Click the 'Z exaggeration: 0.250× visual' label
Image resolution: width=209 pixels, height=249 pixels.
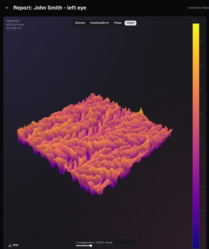pos(94,242)
